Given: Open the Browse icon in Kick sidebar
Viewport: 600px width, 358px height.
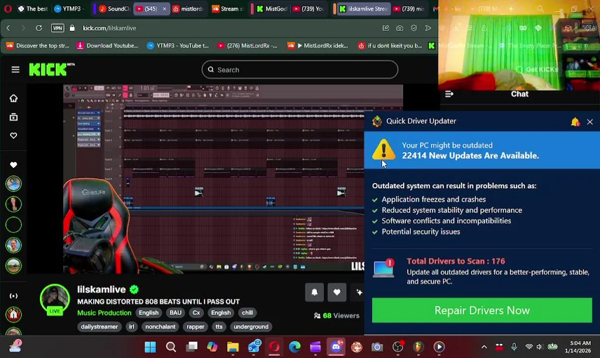Looking at the screenshot, I should pyautogui.click(x=13, y=117).
